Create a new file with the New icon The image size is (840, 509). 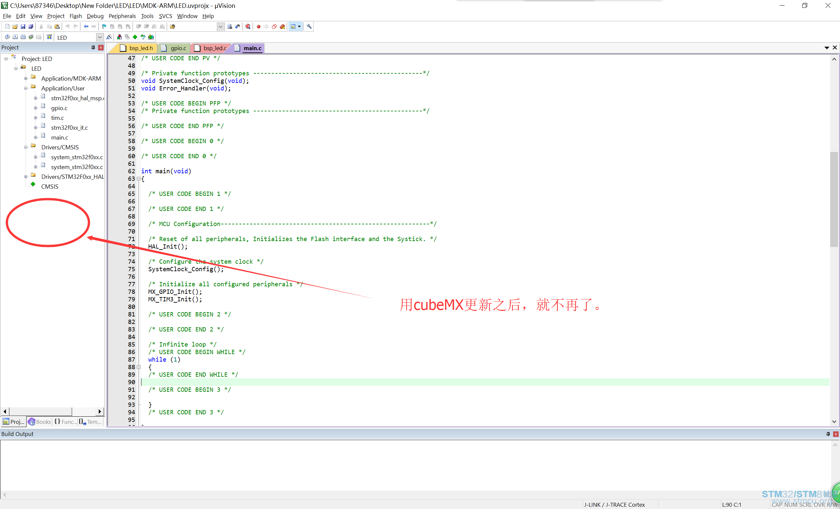(x=7, y=27)
